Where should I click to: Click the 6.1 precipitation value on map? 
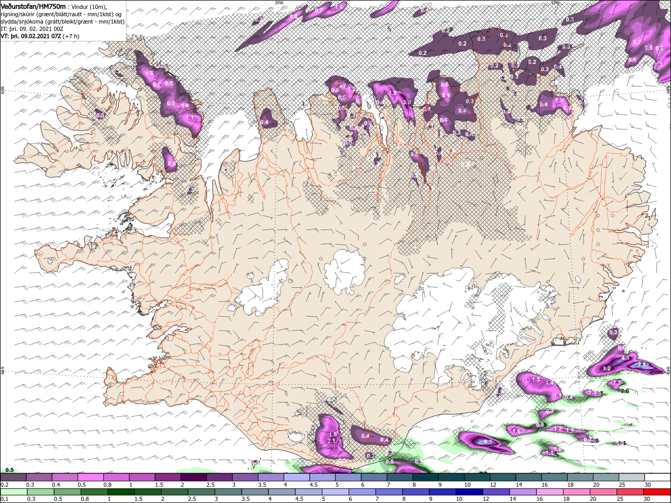point(488,442)
